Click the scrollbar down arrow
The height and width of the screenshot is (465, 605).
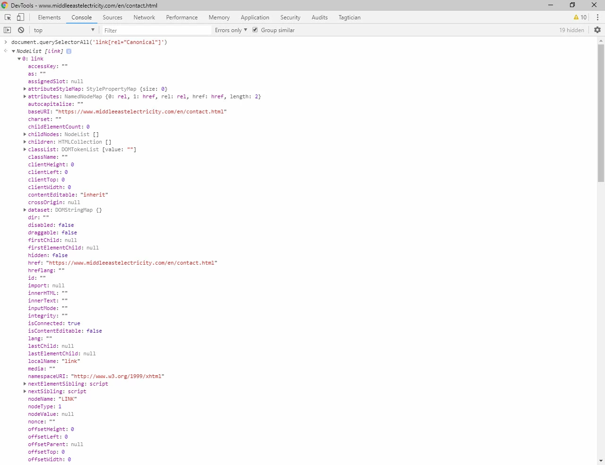click(601, 461)
